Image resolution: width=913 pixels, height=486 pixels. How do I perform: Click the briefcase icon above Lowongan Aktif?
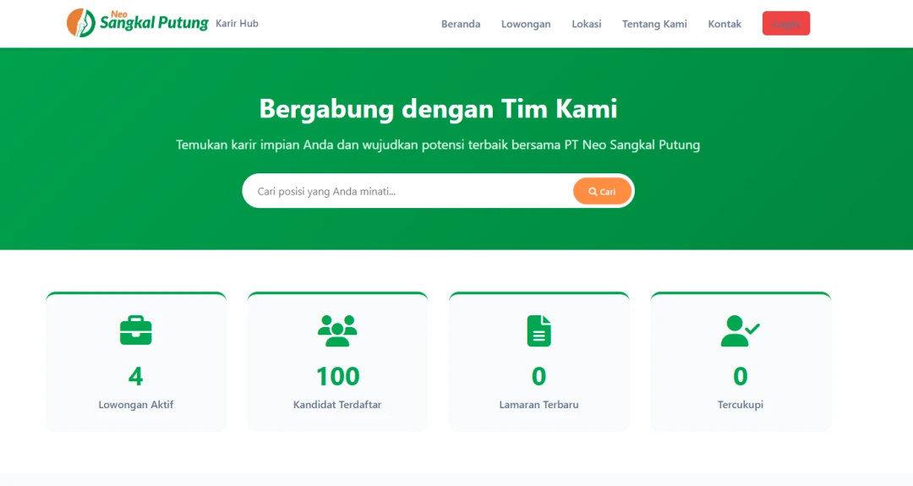click(135, 330)
